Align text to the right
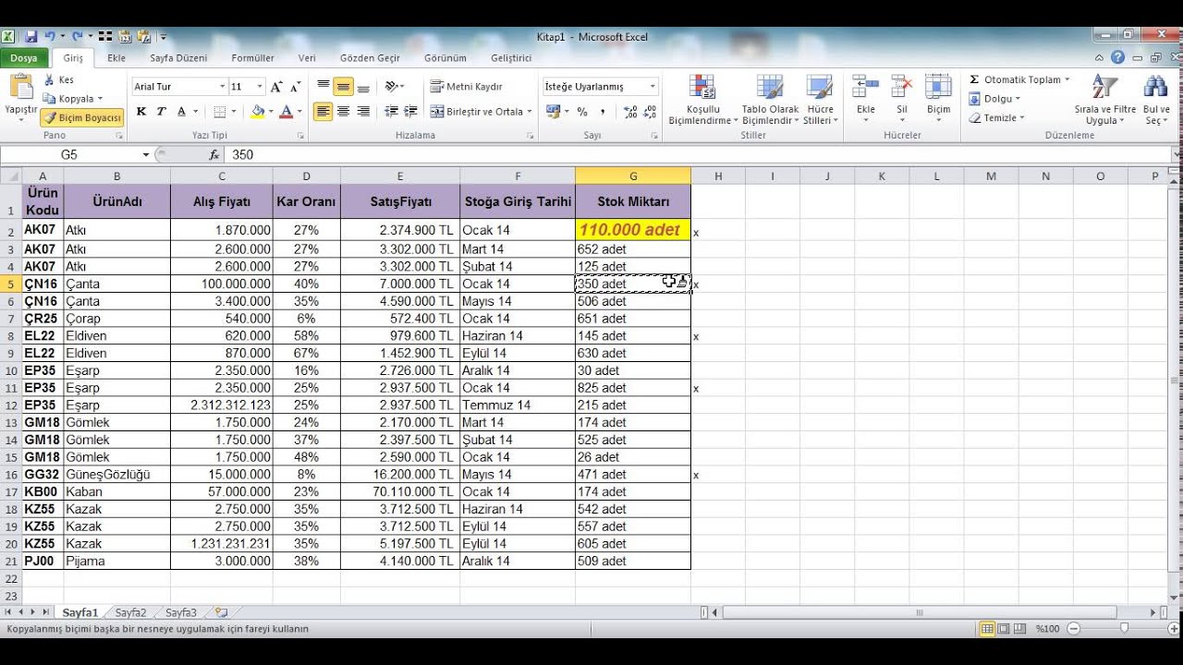The image size is (1183, 665). click(x=363, y=112)
